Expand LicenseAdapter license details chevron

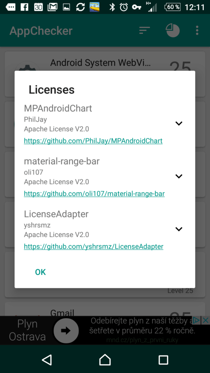179,229
